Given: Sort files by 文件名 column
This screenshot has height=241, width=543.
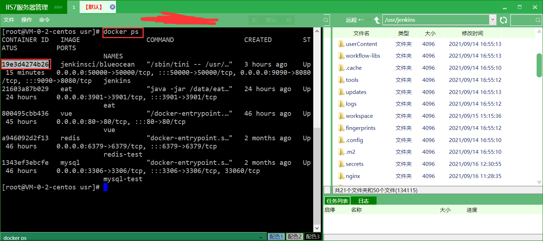Looking at the screenshot, I should click(361, 33).
